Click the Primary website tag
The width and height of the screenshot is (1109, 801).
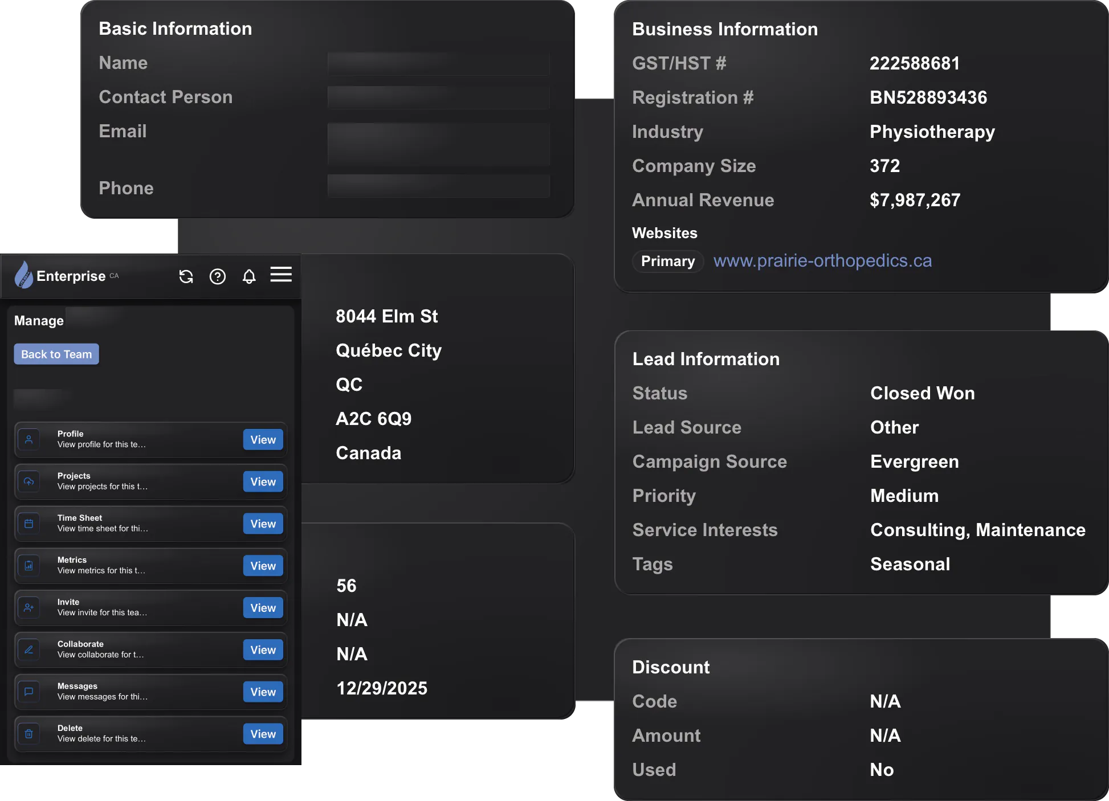coord(667,261)
